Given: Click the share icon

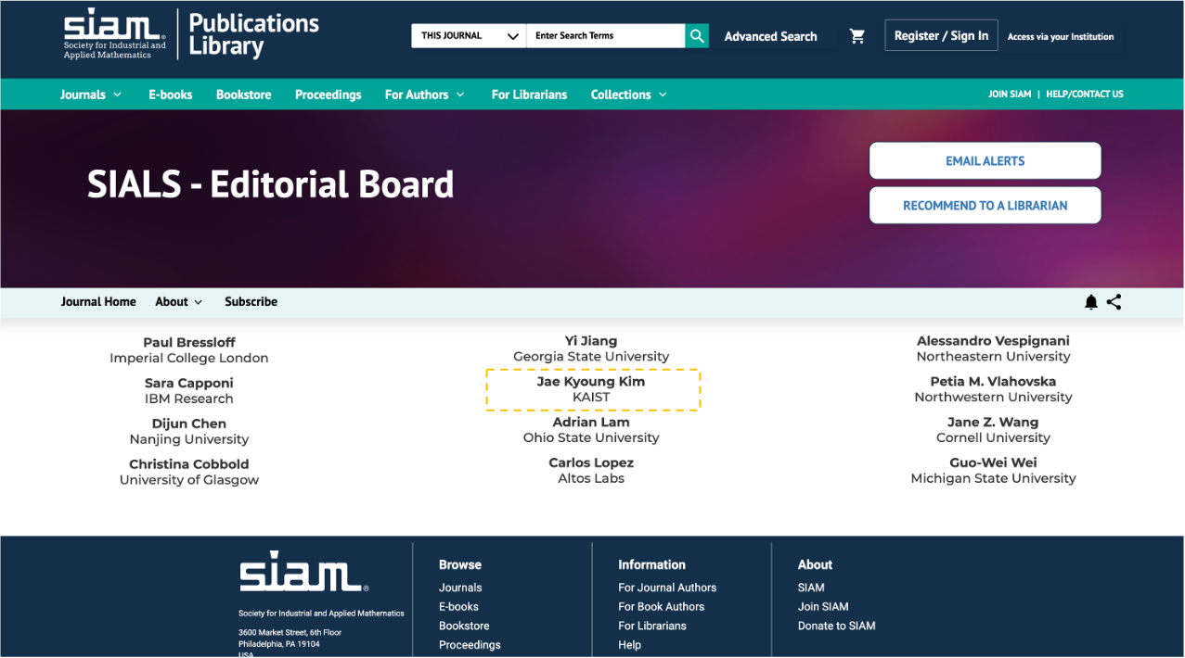Looking at the screenshot, I should tap(1114, 302).
